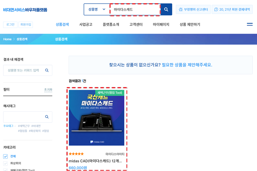Click the blue search magnifier button
257x171 pixels.
[x=166, y=10]
